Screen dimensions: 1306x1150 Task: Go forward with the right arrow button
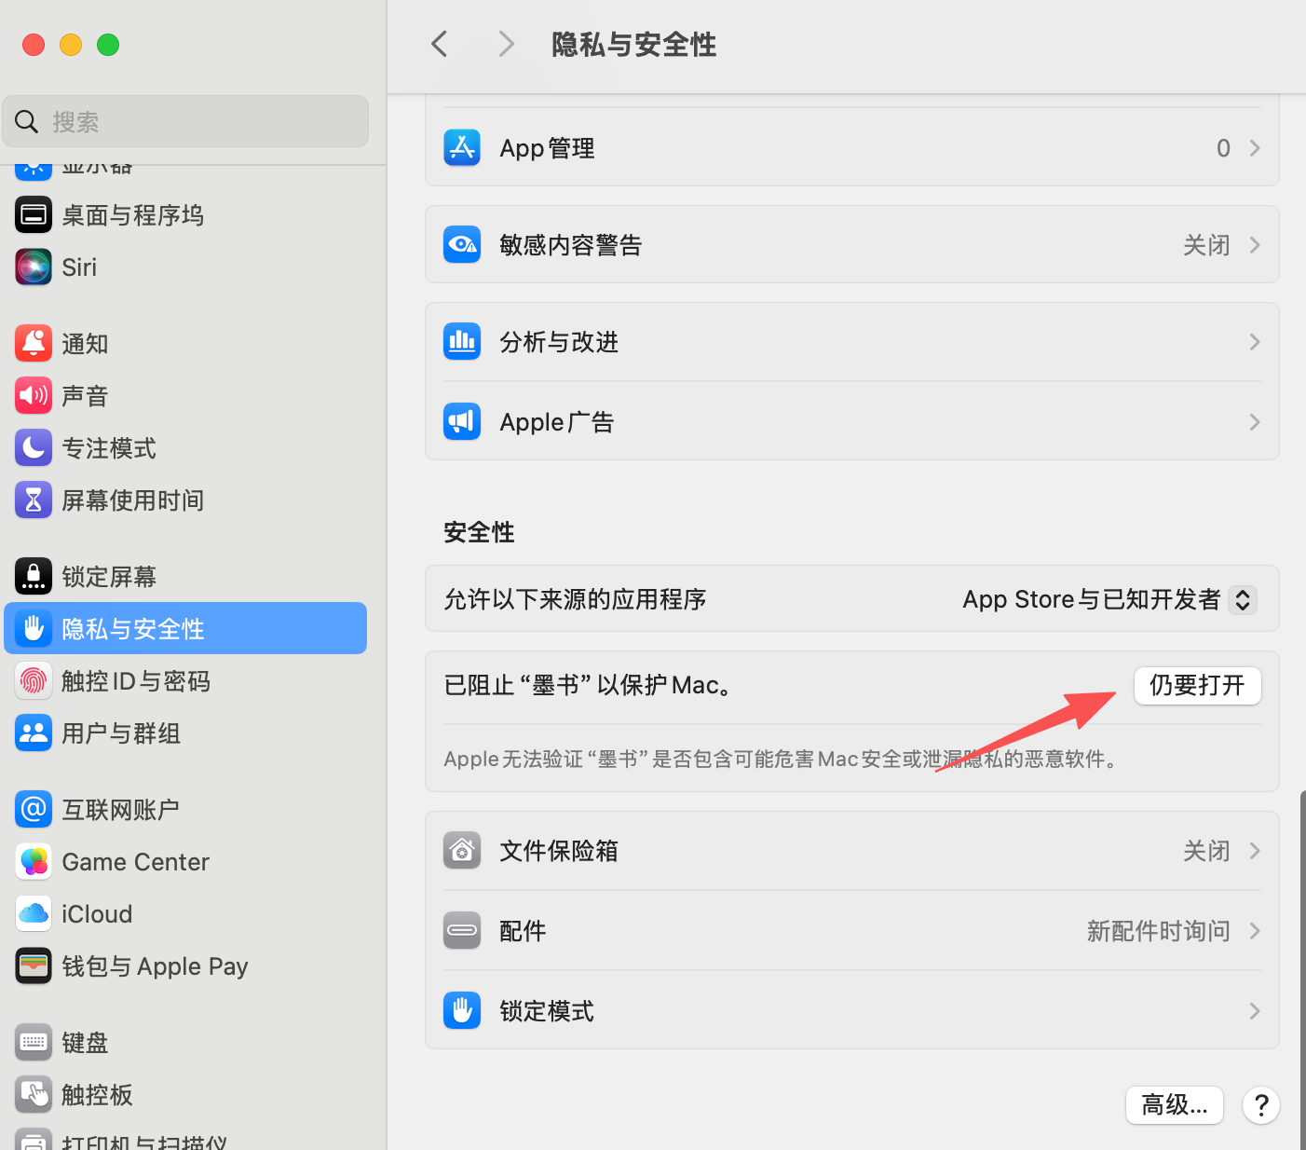(506, 44)
